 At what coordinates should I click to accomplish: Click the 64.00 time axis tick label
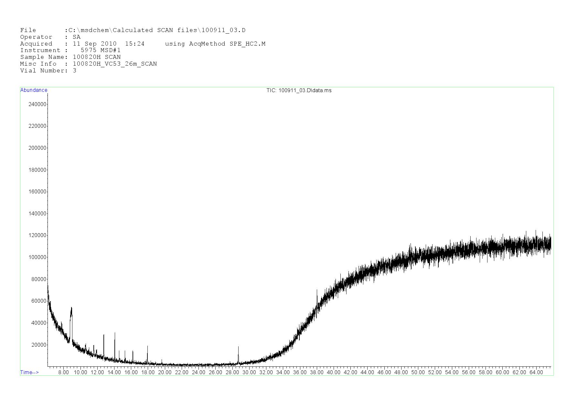click(536, 372)
